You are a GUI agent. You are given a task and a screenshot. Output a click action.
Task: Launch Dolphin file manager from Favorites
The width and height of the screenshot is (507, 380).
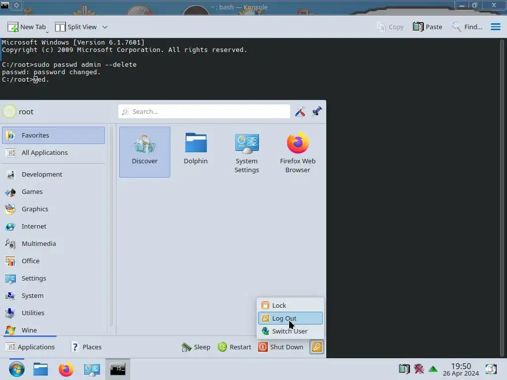196,152
